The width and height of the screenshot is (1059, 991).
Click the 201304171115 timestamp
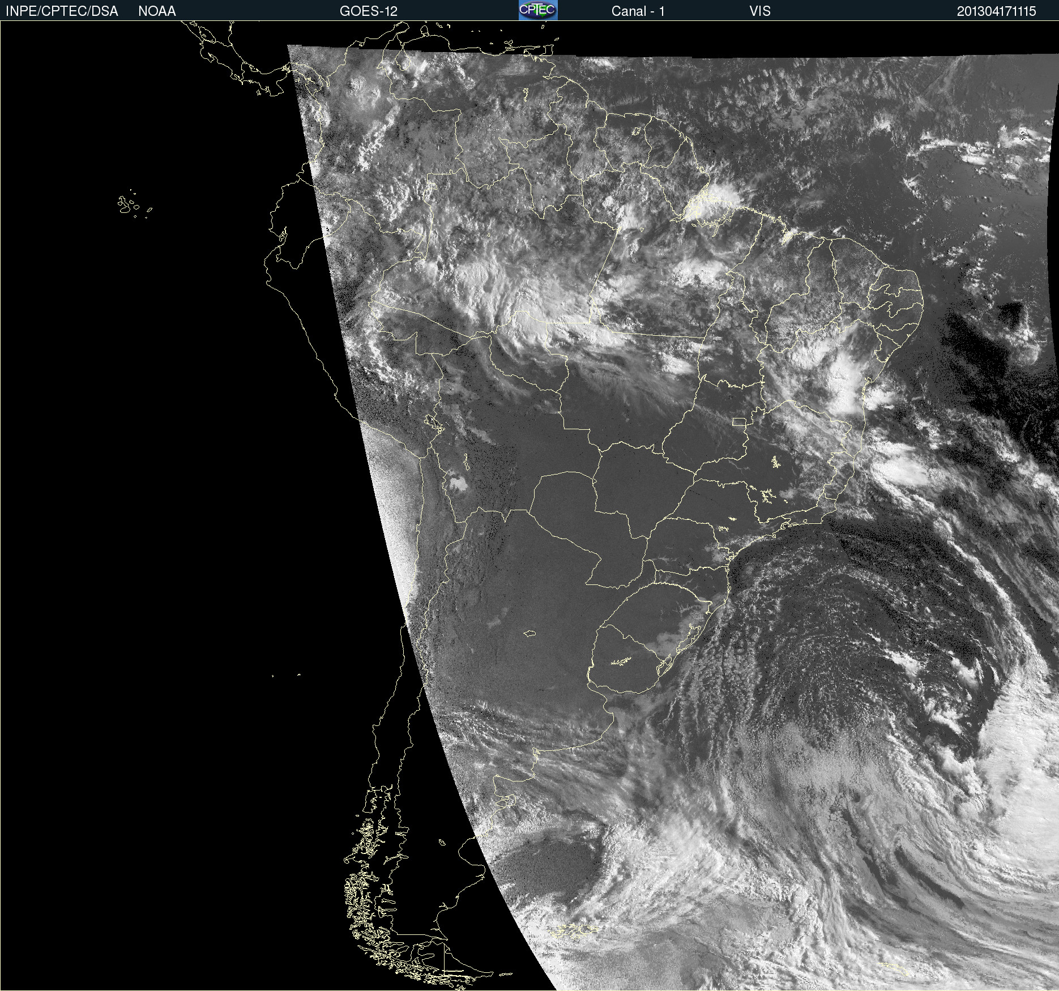(x=997, y=11)
